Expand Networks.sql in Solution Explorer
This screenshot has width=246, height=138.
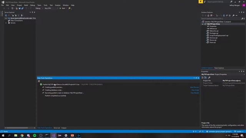click(206, 31)
